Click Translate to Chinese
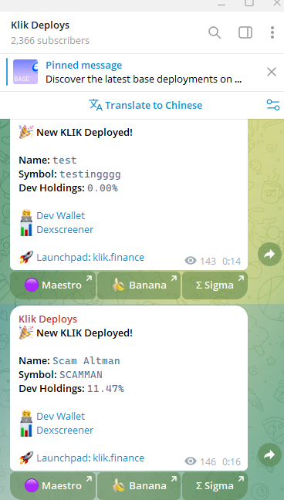Image resolution: width=284 pixels, height=500 pixels. [146, 105]
